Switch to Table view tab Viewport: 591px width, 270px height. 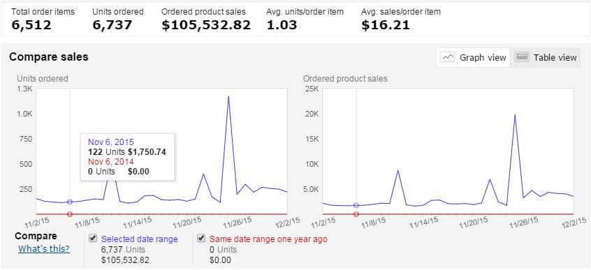point(546,58)
